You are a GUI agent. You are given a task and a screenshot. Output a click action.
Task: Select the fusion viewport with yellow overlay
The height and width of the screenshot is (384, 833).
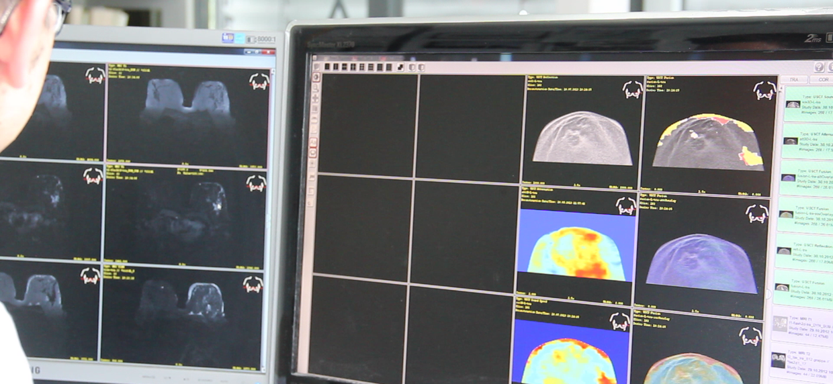(x=709, y=135)
